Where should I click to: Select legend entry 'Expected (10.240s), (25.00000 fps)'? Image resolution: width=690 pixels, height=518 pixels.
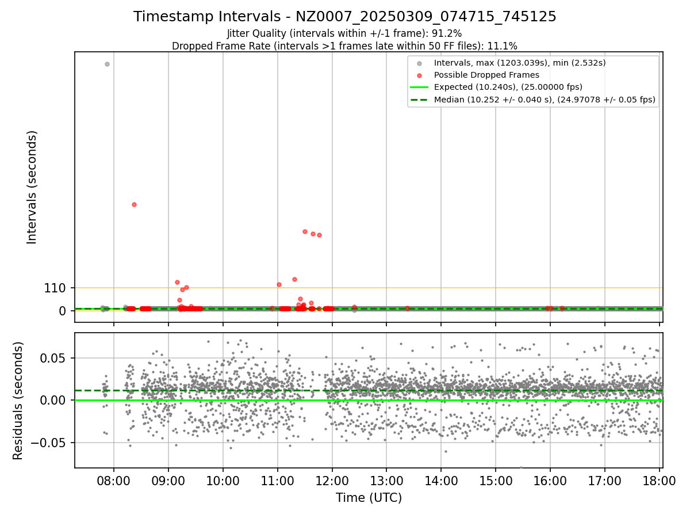508,87
